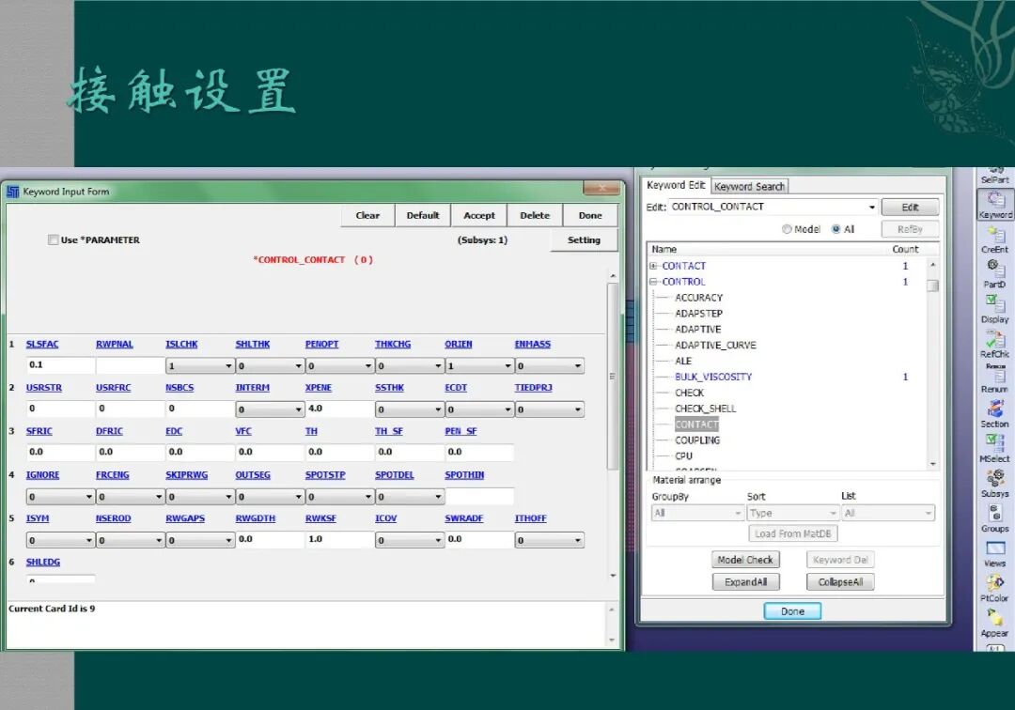This screenshot has width=1015, height=710.
Task: Click the XPENE input field with 4.0
Action: coord(339,409)
